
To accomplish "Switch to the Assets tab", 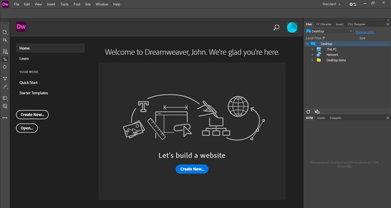I will [321, 118].
